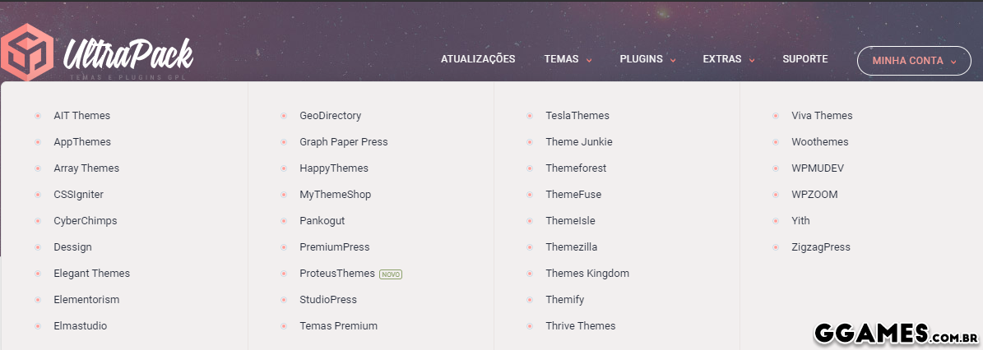This screenshot has width=983, height=350.
Task: Open the Elegant Themes link
Action: 91,274
